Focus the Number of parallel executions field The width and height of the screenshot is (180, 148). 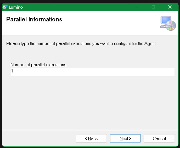click(93, 72)
